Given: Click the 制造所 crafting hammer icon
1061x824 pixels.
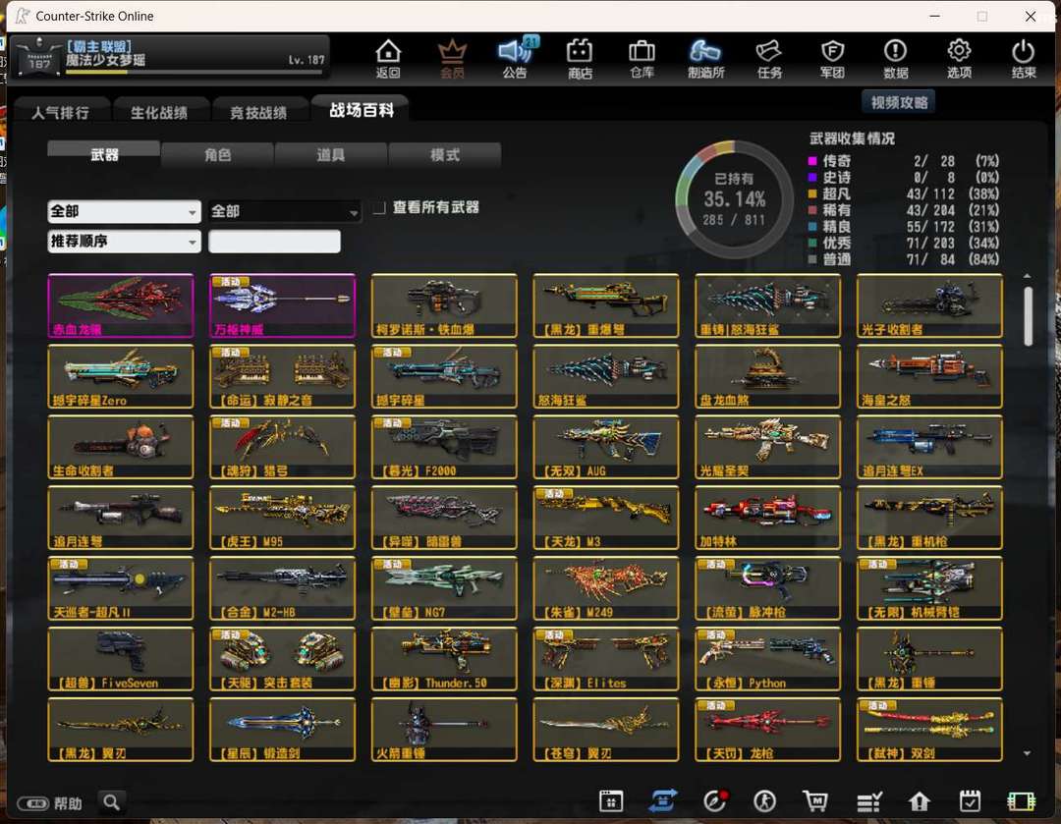Looking at the screenshot, I should coord(705,57).
